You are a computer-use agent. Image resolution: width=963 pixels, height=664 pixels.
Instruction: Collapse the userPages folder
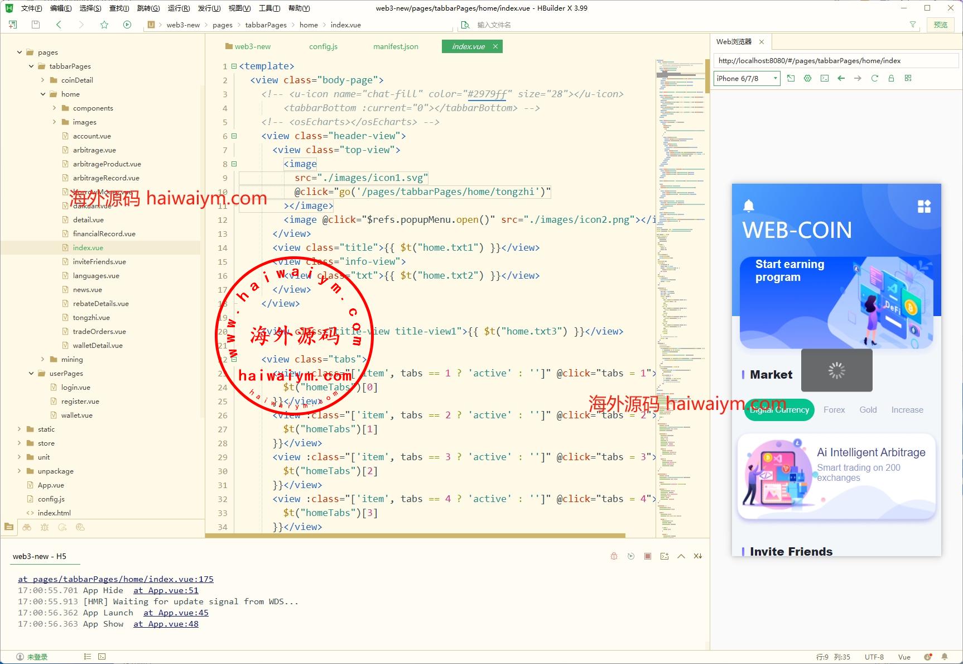point(31,373)
